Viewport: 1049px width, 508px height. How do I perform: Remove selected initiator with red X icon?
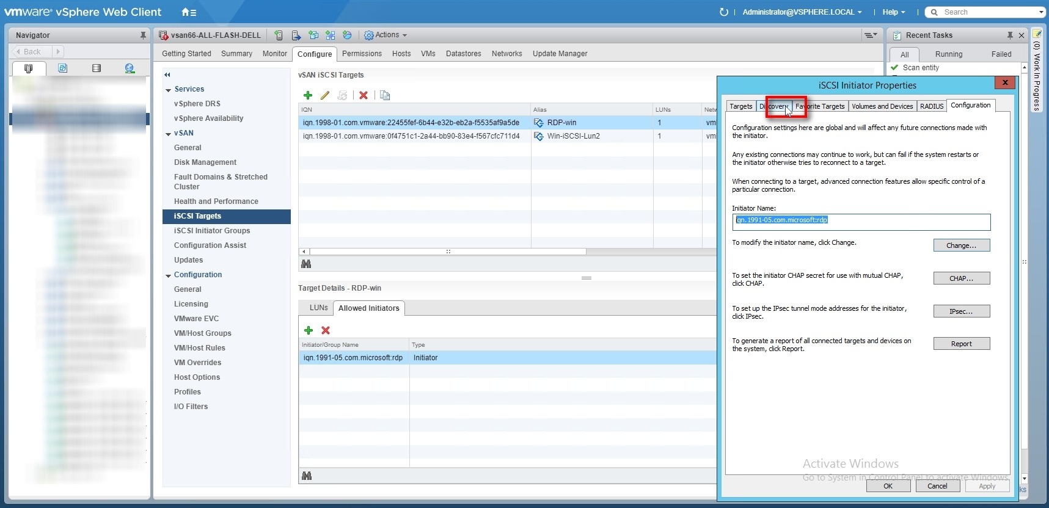pyautogui.click(x=326, y=330)
